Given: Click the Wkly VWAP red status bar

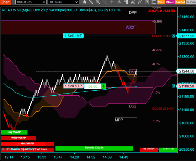Looking at the screenshot, I should pos(19,138).
